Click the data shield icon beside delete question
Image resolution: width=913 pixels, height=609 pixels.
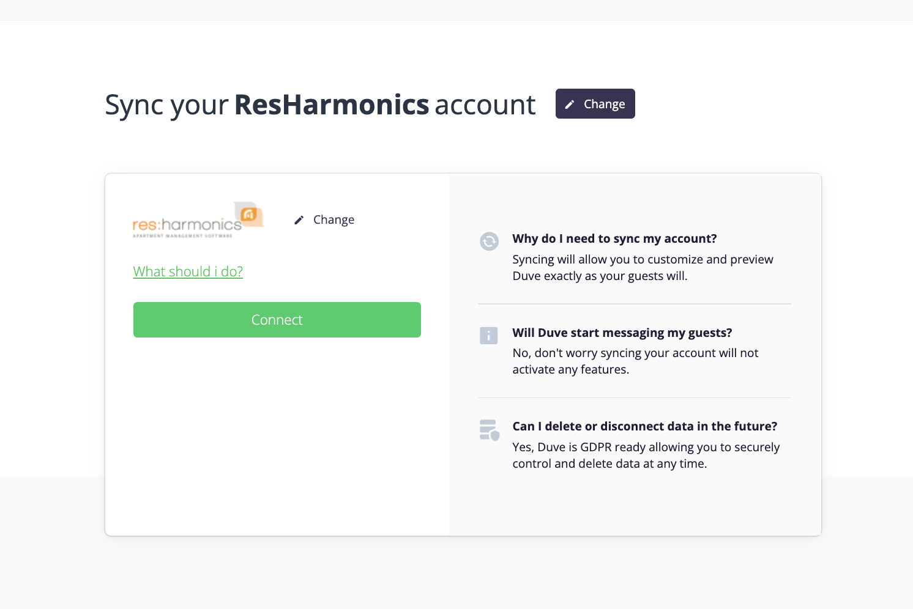point(490,430)
